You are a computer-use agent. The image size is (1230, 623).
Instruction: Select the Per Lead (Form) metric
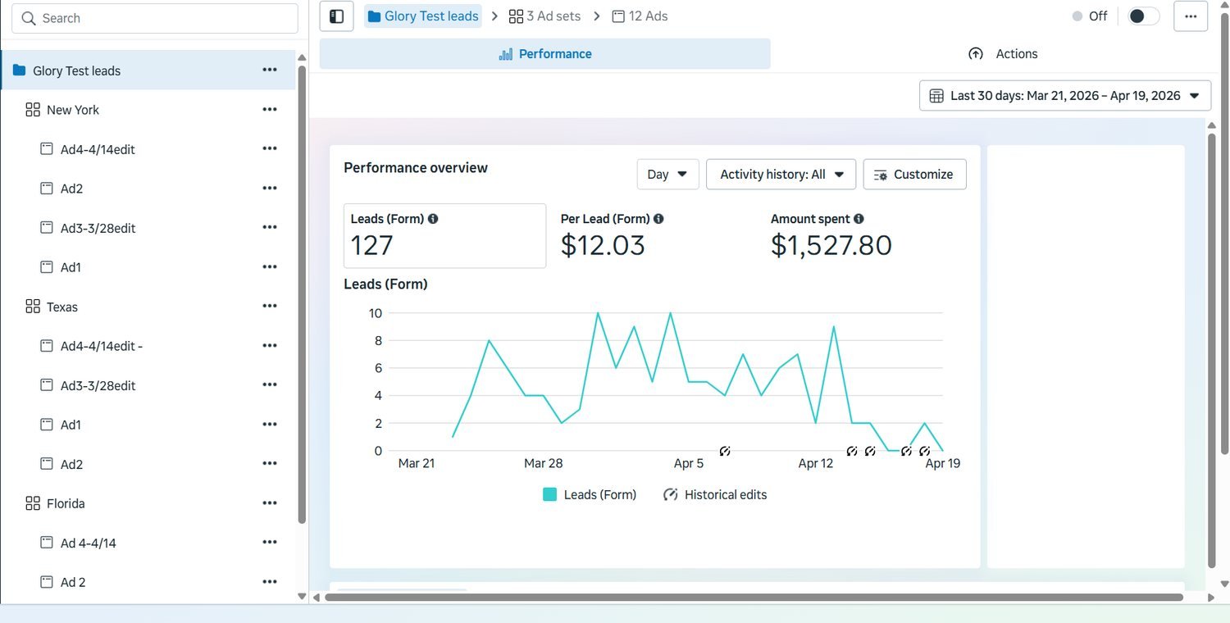click(x=613, y=236)
